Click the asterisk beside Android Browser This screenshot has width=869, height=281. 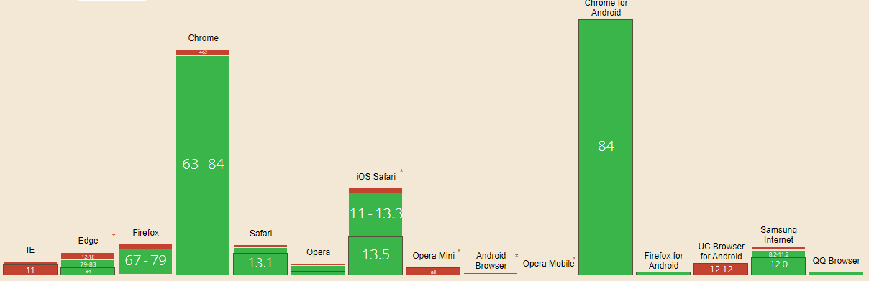pos(517,256)
